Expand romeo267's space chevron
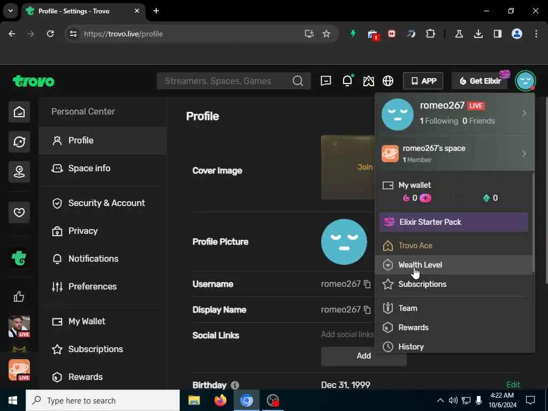Image resolution: width=548 pixels, height=411 pixels. coord(524,154)
